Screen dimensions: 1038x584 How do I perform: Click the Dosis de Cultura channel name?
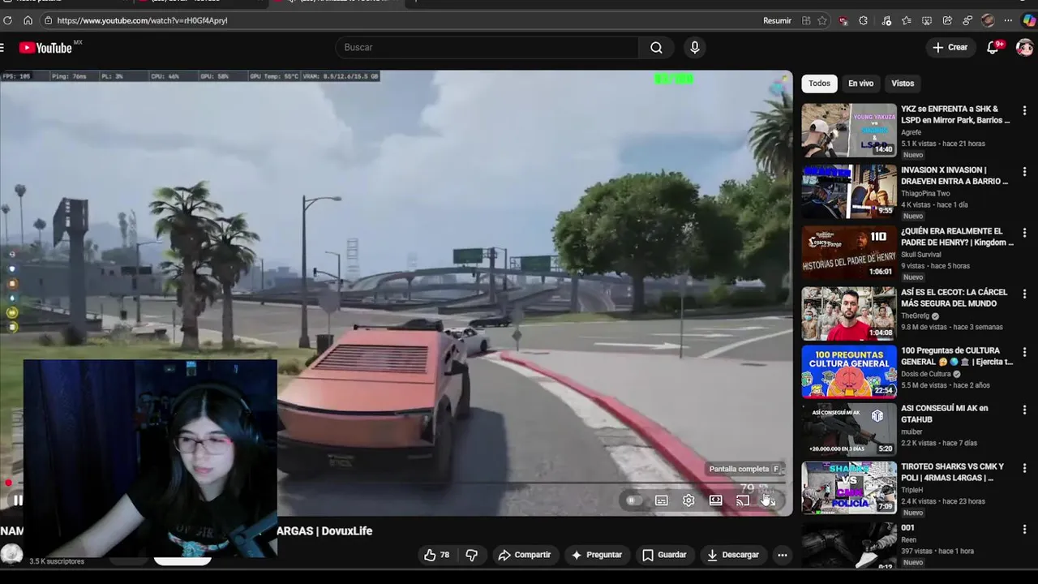click(928, 374)
